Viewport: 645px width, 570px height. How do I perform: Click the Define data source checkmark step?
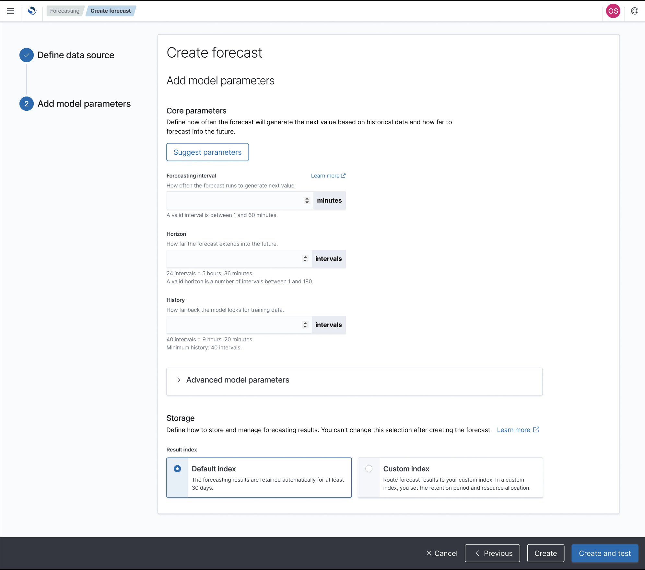point(27,55)
